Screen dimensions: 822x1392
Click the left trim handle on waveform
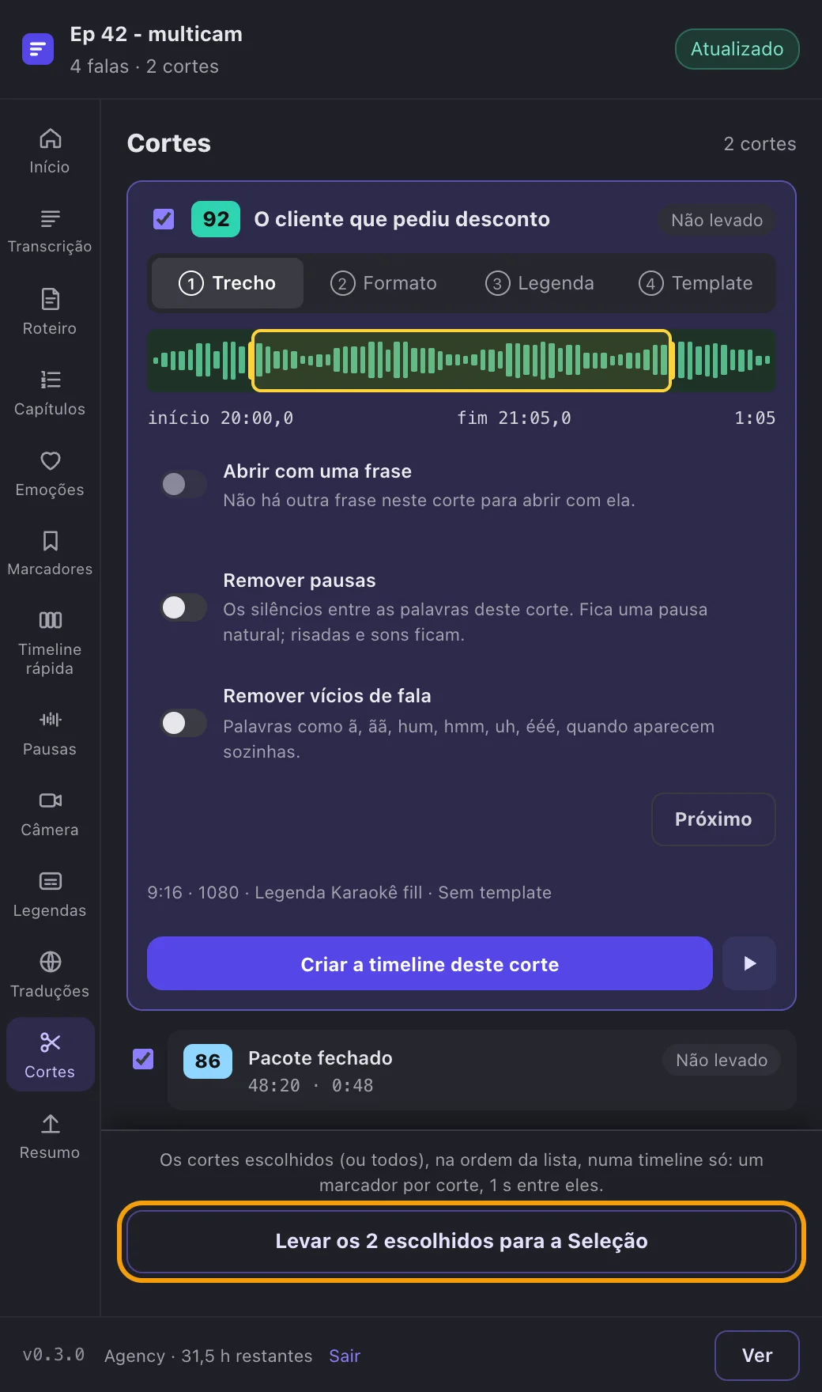[x=253, y=361]
